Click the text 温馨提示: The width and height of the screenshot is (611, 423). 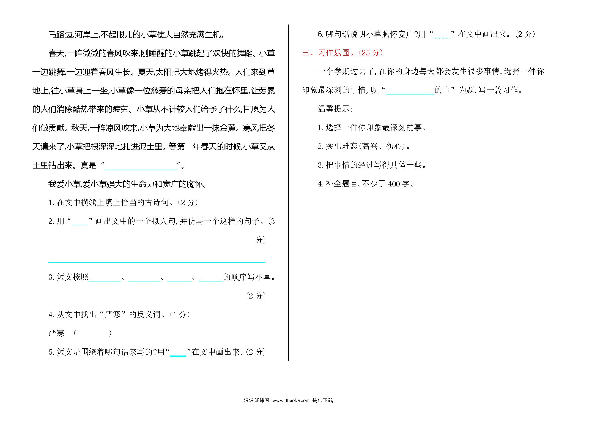[335, 109]
